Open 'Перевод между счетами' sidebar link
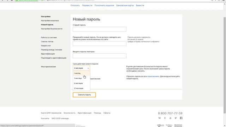This screenshot has height=127, width=226. 52,50
